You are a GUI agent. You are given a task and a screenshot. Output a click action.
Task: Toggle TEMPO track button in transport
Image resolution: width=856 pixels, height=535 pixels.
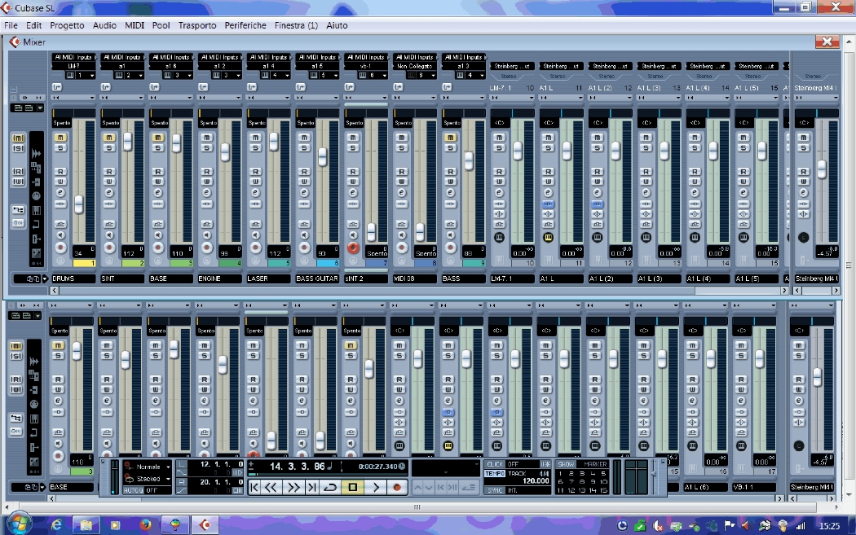(495, 473)
